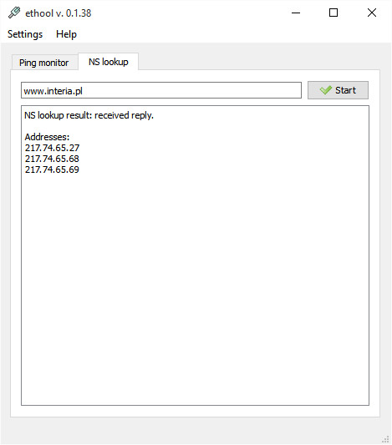Open the Help menu
Viewport: 392px width, 445px height.
[x=66, y=34]
